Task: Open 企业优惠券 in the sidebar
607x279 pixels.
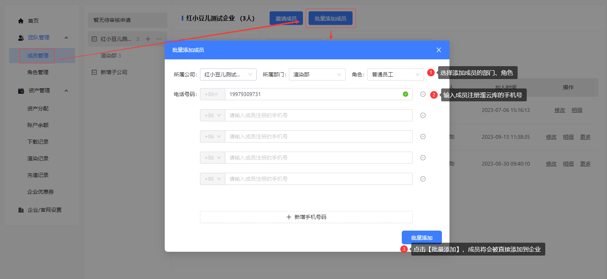Action: click(x=41, y=192)
